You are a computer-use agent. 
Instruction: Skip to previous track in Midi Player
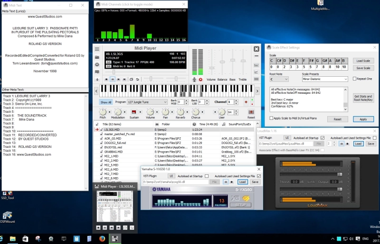pos(118,79)
